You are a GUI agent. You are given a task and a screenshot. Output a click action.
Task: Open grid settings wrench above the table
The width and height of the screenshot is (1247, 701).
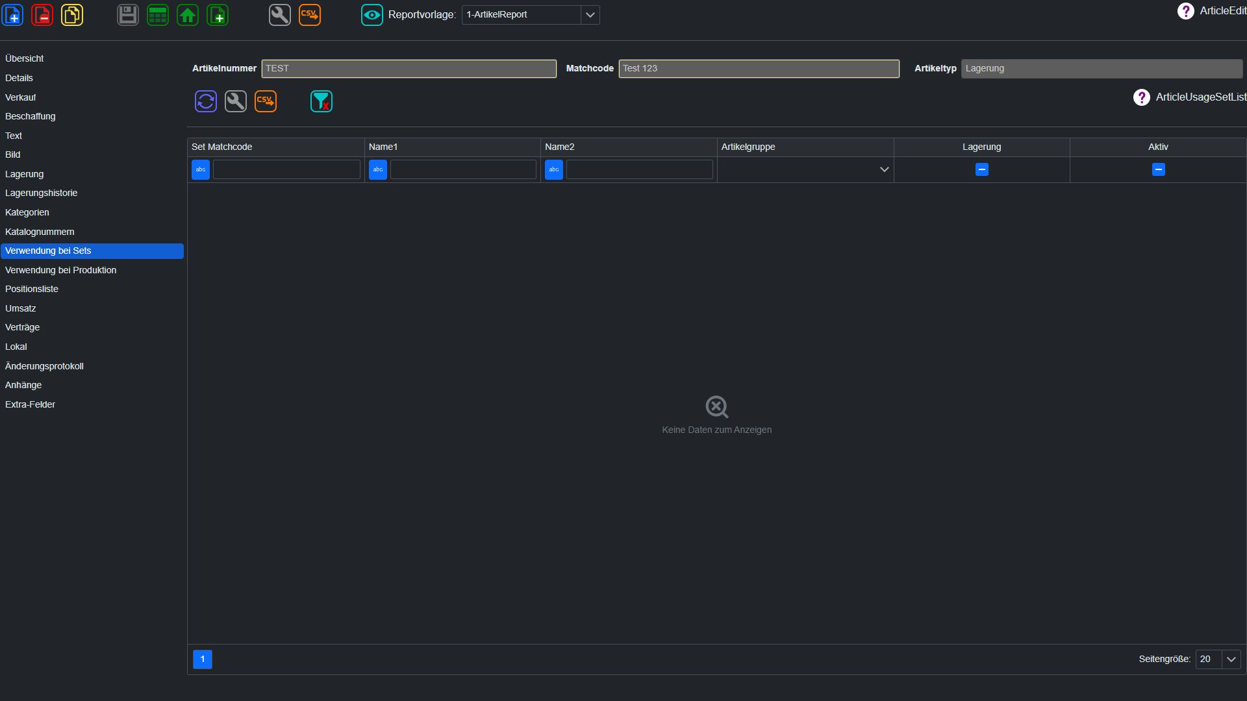tap(236, 101)
